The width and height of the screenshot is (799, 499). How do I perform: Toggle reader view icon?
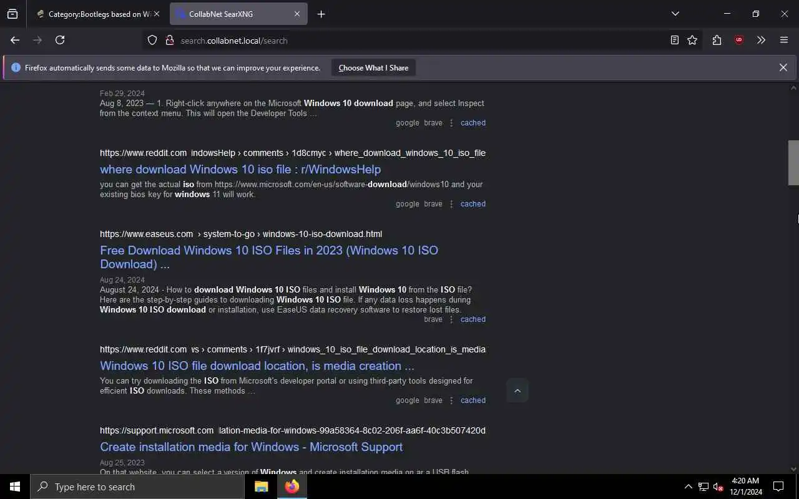point(674,40)
